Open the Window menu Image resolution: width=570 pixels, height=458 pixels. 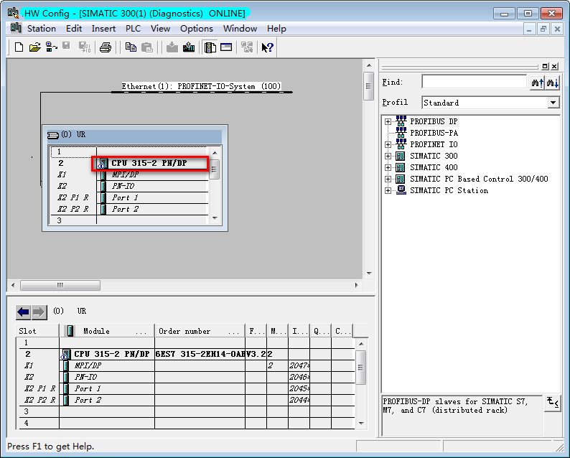click(x=240, y=28)
